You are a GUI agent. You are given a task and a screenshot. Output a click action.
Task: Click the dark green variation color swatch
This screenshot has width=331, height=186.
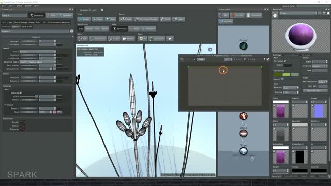point(277,74)
